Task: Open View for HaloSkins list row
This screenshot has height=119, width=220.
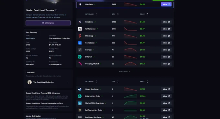Action: pos(166,22)
